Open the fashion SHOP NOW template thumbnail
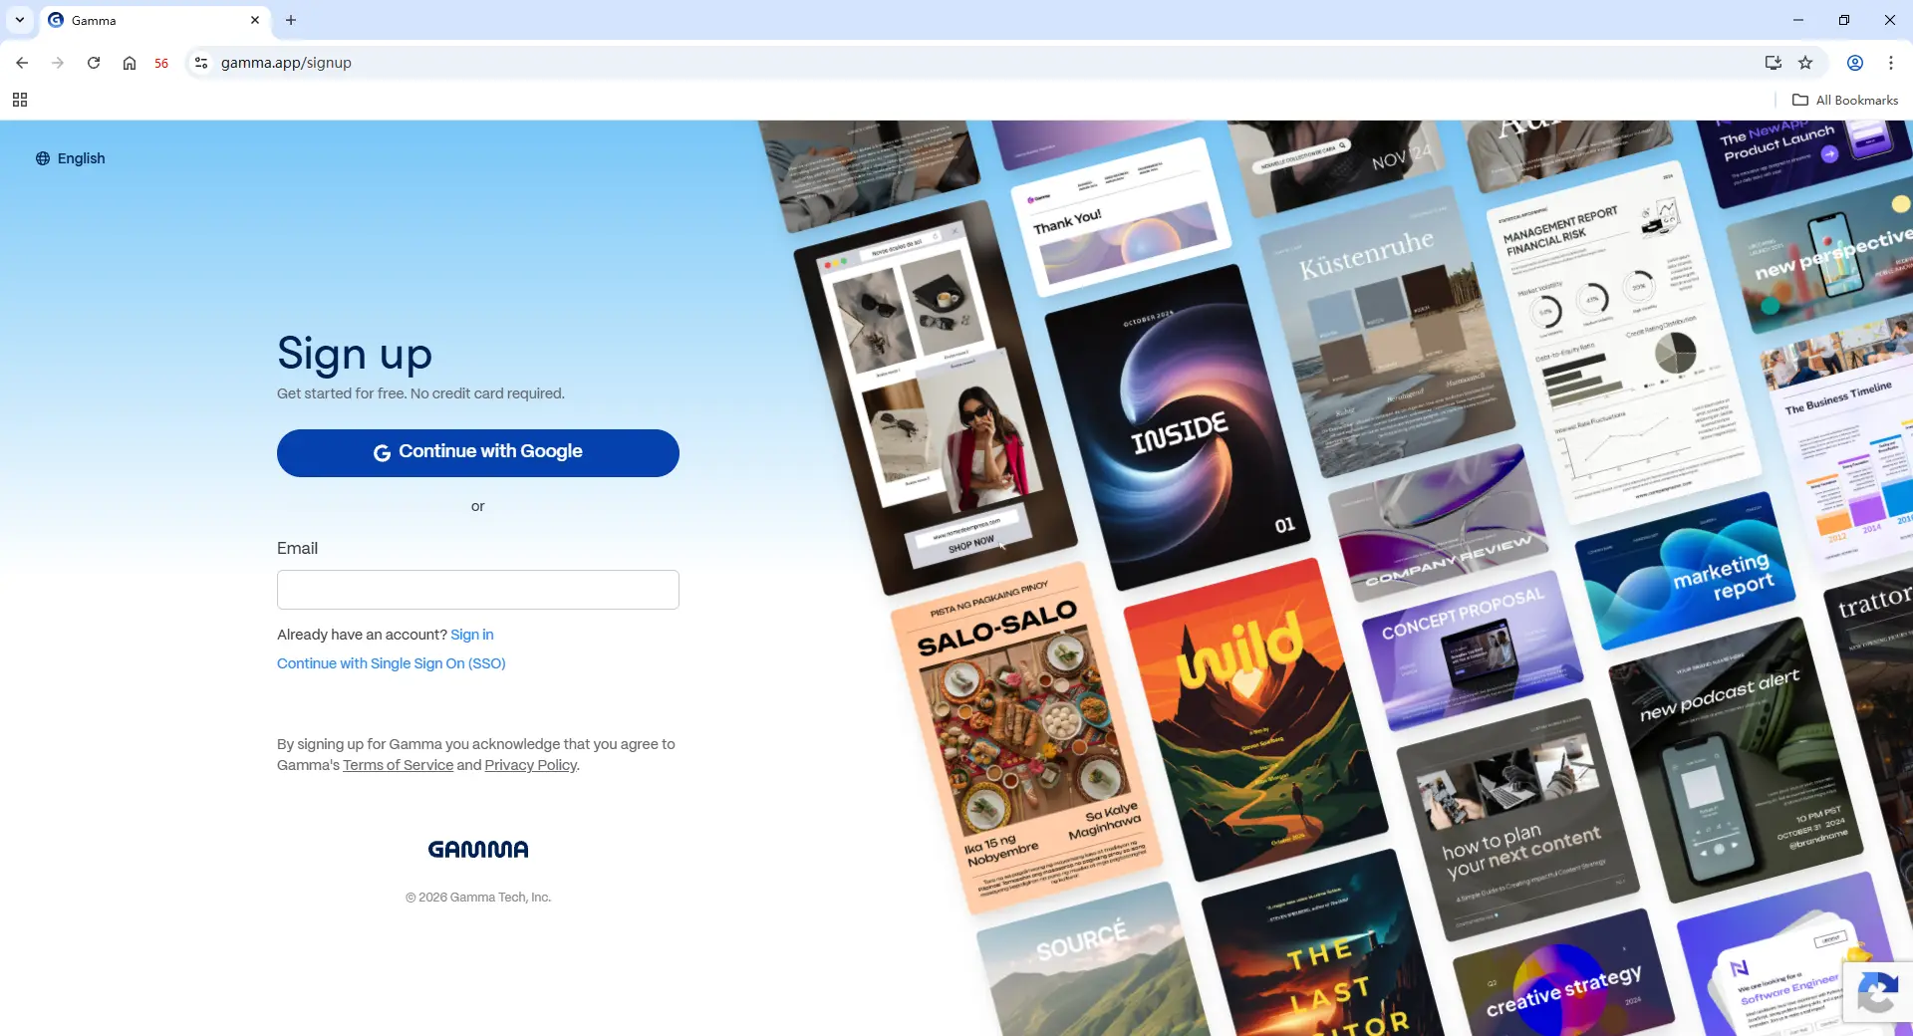The image size is (1913, 1036). coord(936,398)
